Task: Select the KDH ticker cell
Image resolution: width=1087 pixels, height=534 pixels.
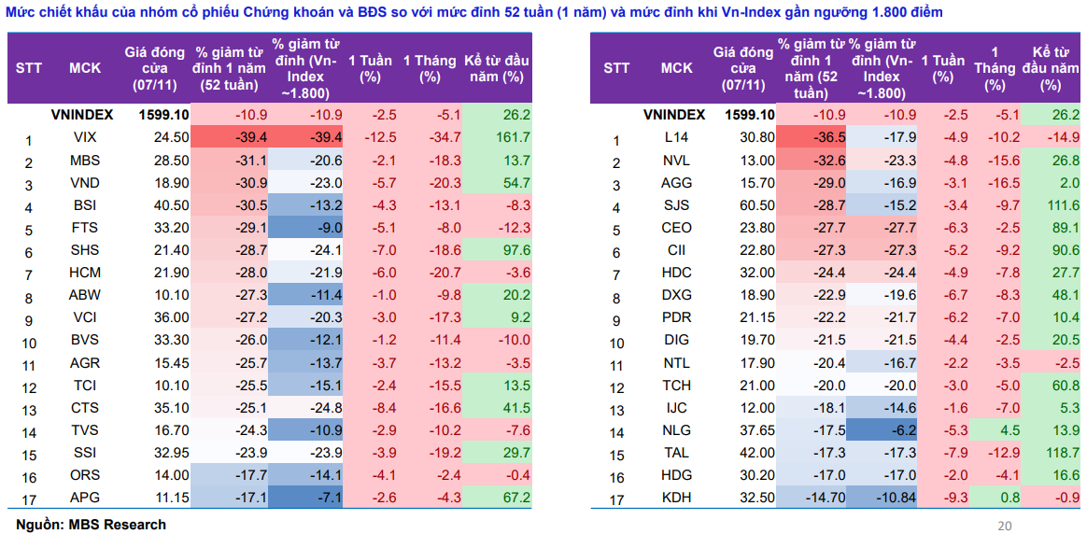Action: pyautogui.click(x=676, y=498)
